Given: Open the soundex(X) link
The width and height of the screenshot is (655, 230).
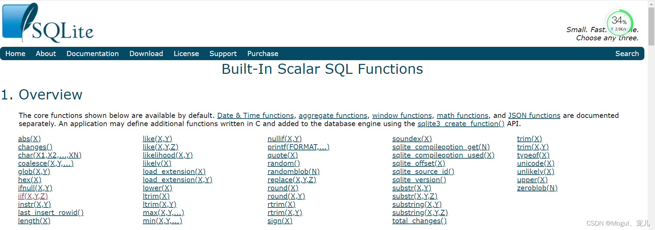Looking at the screenshot, I should click(412, 139).
